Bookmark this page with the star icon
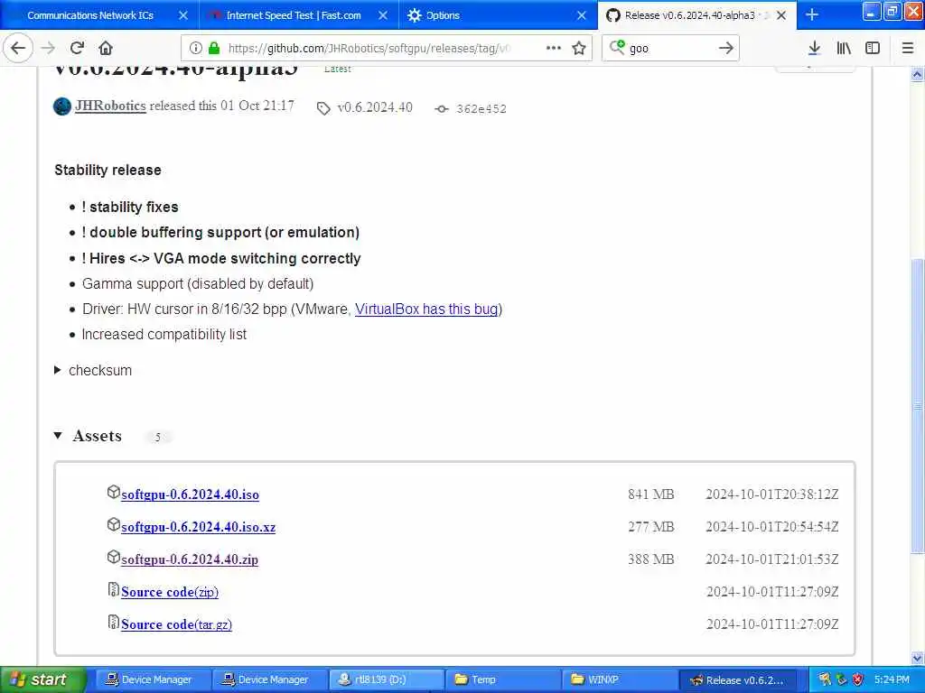The height and width of the screenshot is (693, 925). point(579,48)
